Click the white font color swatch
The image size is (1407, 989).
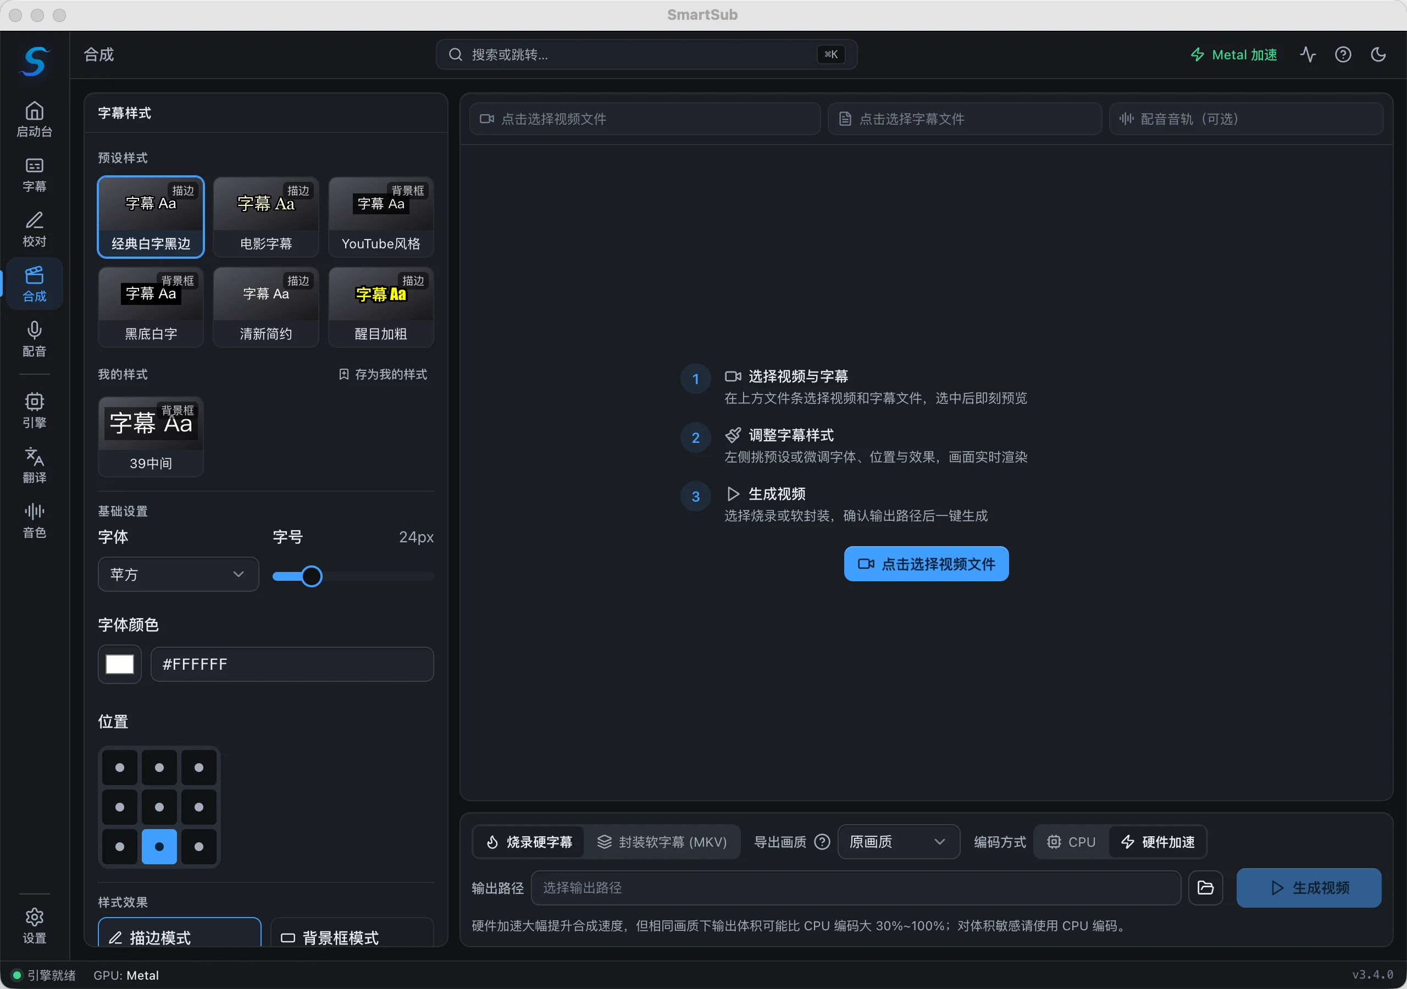(119, 664)
